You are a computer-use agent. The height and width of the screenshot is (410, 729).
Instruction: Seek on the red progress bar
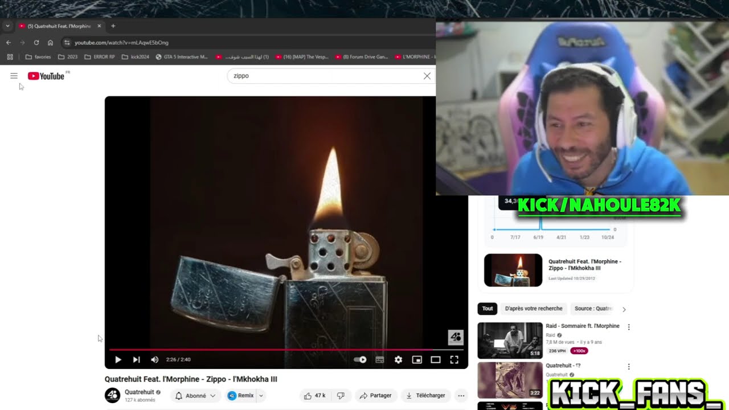(286, 349)
